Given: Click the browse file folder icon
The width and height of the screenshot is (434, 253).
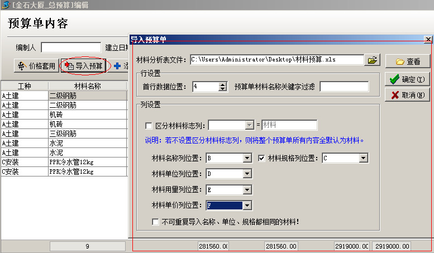Looking at the screenshot, I should point(372,60).
